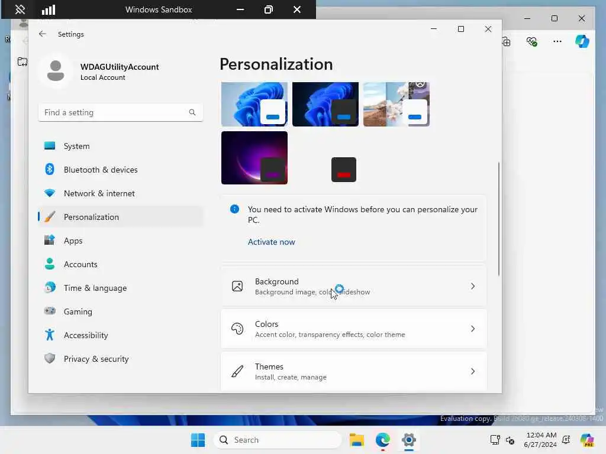Click the Copilot icon in background browser window
The image size is (606, 454).
click(x=582, y=41)
